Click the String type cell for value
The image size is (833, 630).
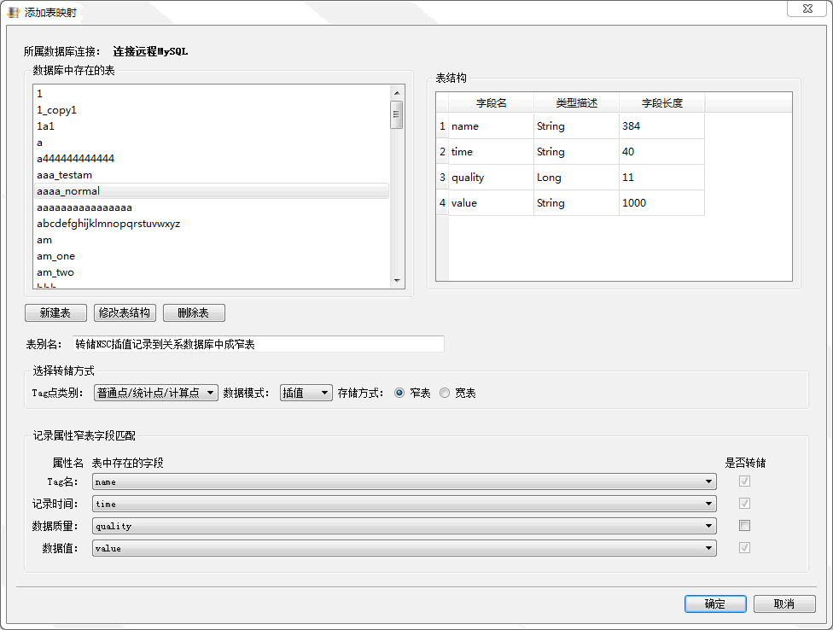(576, 203)
